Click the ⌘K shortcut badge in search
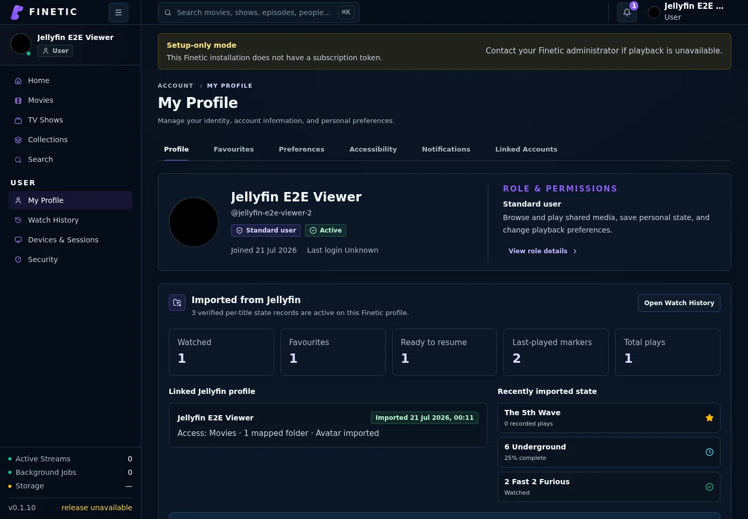The image size is (748, 519). tap(346, 12)
